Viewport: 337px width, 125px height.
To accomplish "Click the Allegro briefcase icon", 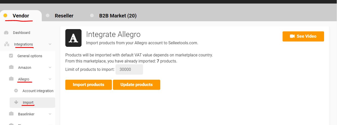I will click(x=11, y=79).
